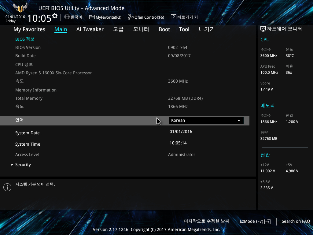
Task: Open the Boot tab
Action: pos(164,29)
